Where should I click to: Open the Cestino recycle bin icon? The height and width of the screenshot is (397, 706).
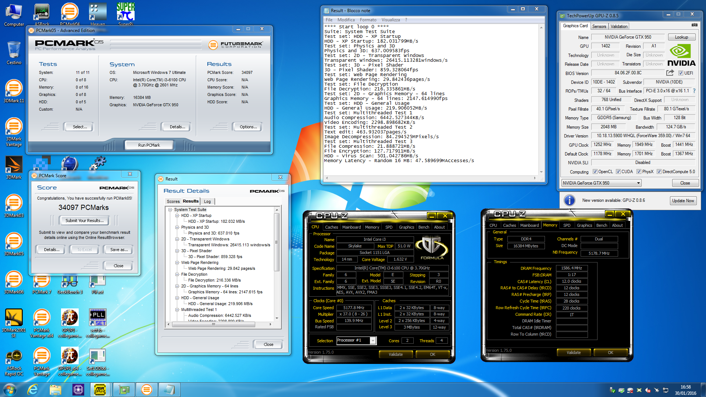point(14,53)
